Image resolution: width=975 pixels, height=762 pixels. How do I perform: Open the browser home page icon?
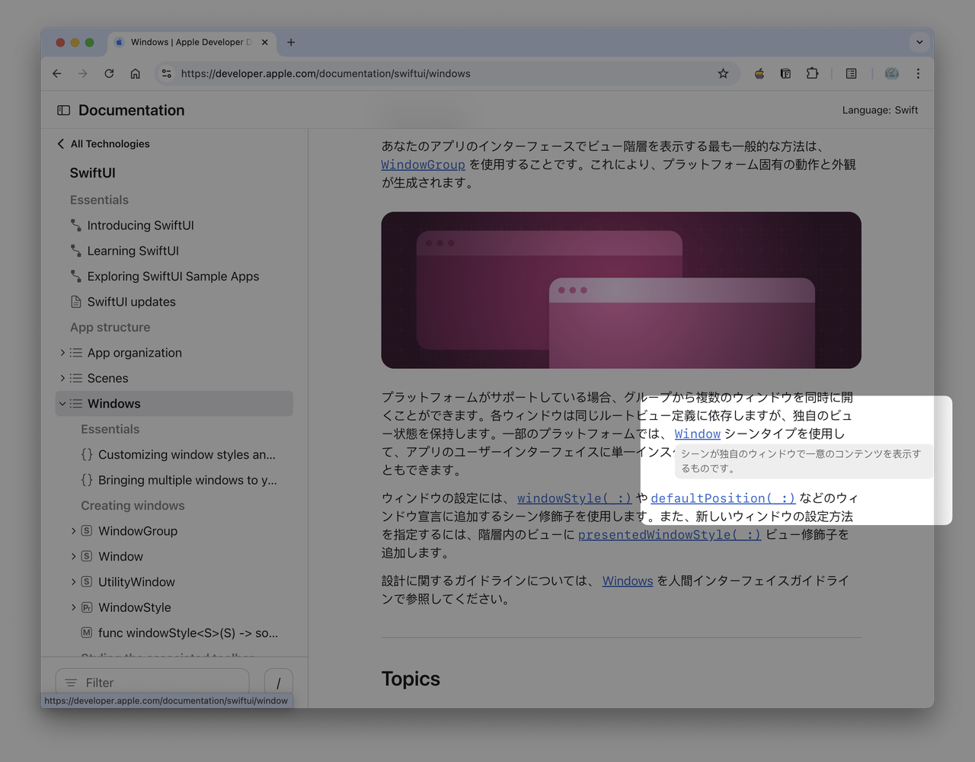pos(135,74)
